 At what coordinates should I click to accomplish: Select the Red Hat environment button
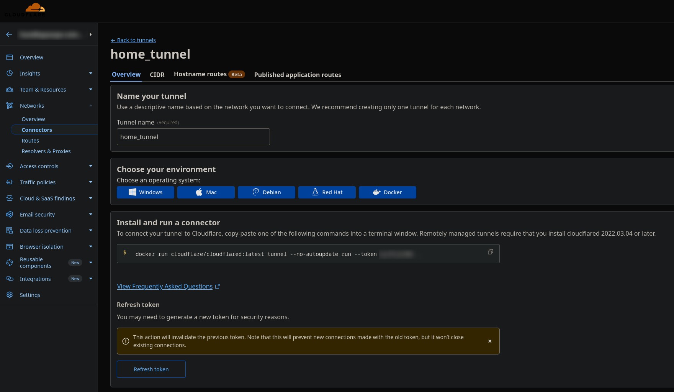pyautogui.click(x=327, y=192)
